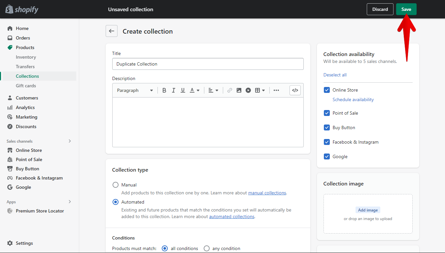Image resolution: width=445 pixels, height=253 pixels.
Task: Open the more formatting options menu
Action: pos(276,90)
